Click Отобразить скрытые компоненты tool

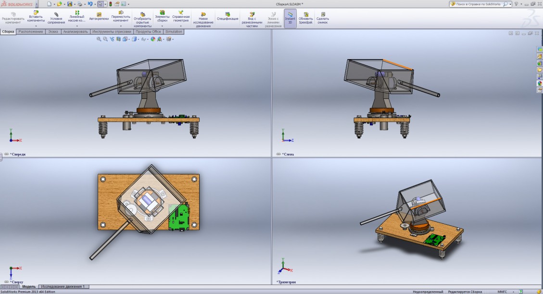pyautogui.click(x=143, y=20)
